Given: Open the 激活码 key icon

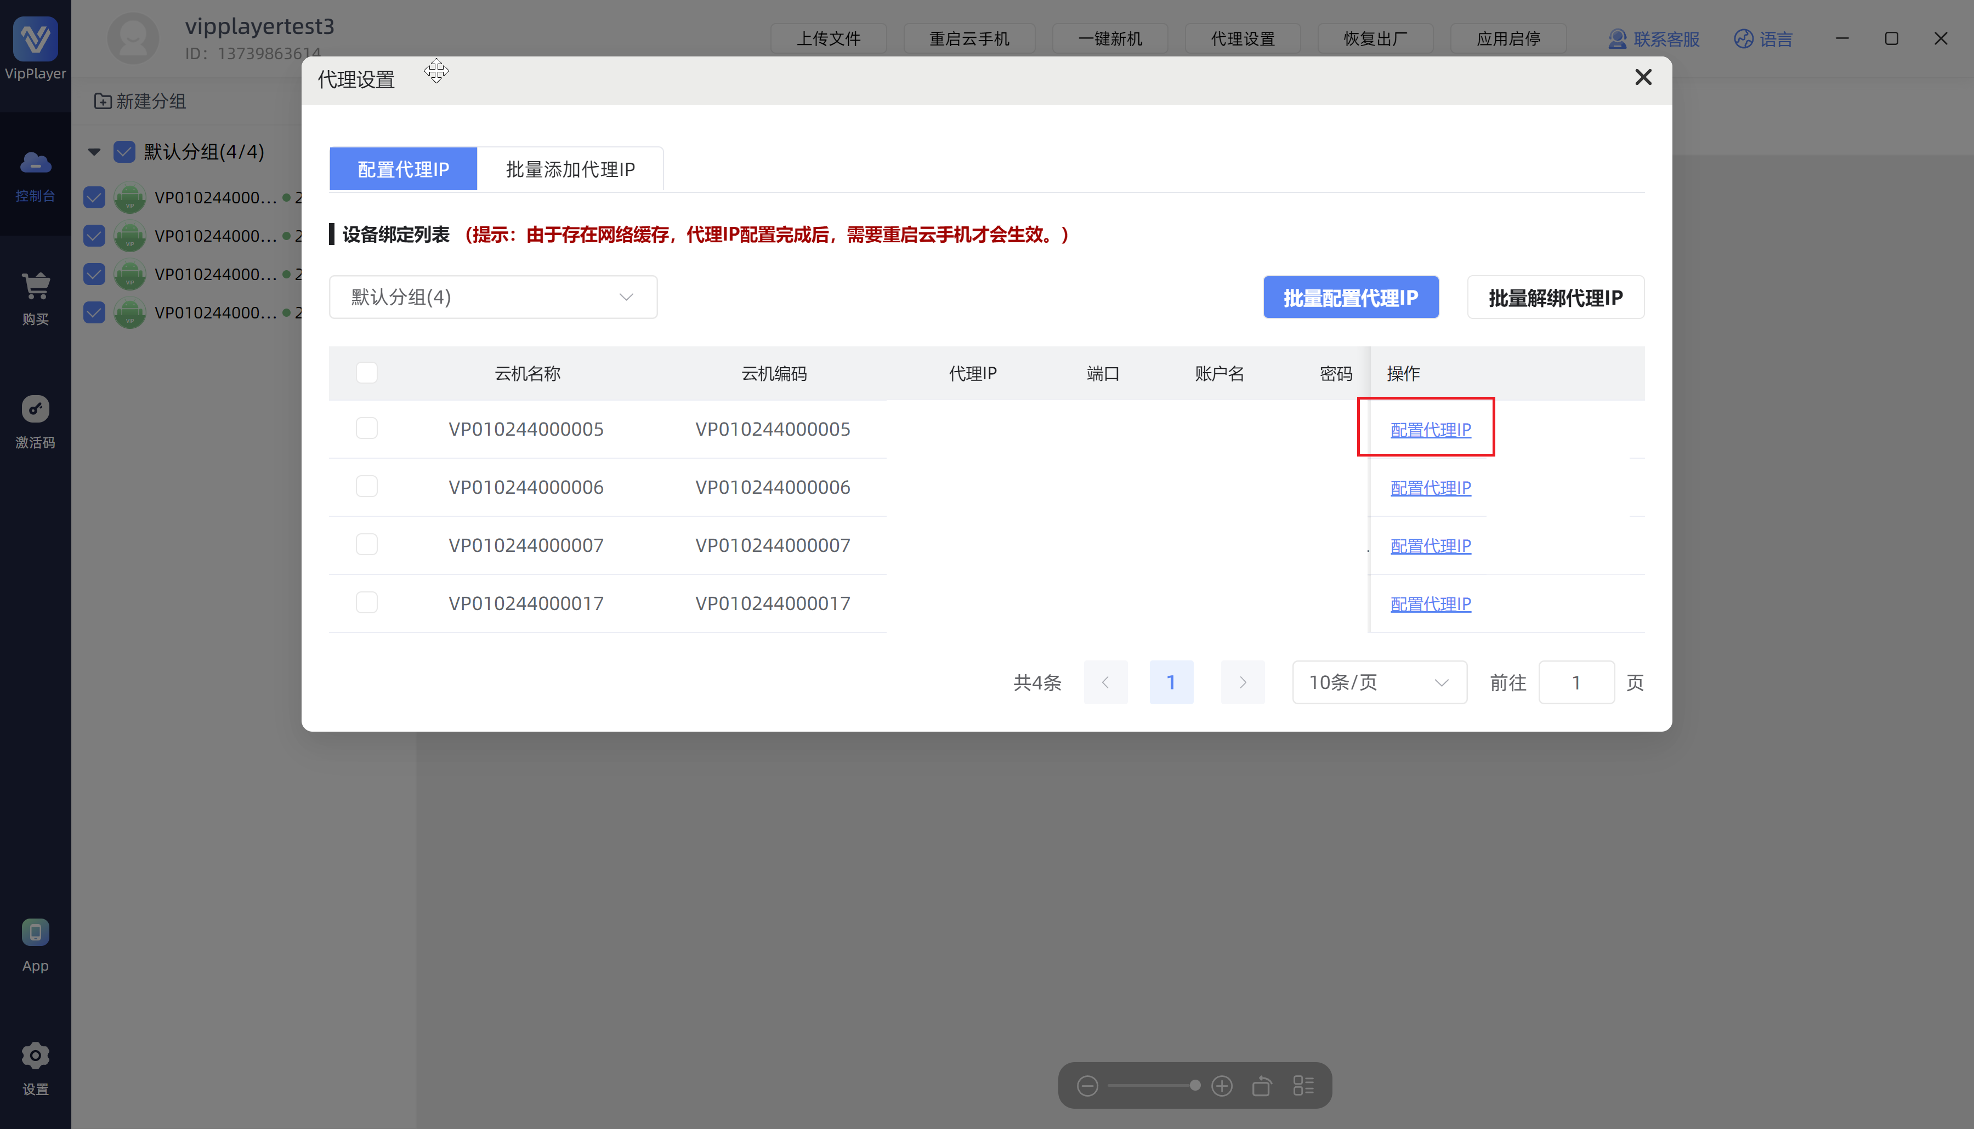Looking at the screenshot, I should click(x=35, y=409).
